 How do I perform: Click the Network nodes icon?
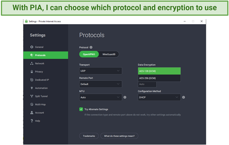pos(32,63)
